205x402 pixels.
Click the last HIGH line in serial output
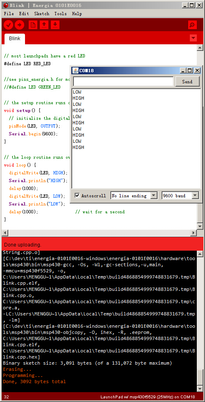(x=78, y=147)
